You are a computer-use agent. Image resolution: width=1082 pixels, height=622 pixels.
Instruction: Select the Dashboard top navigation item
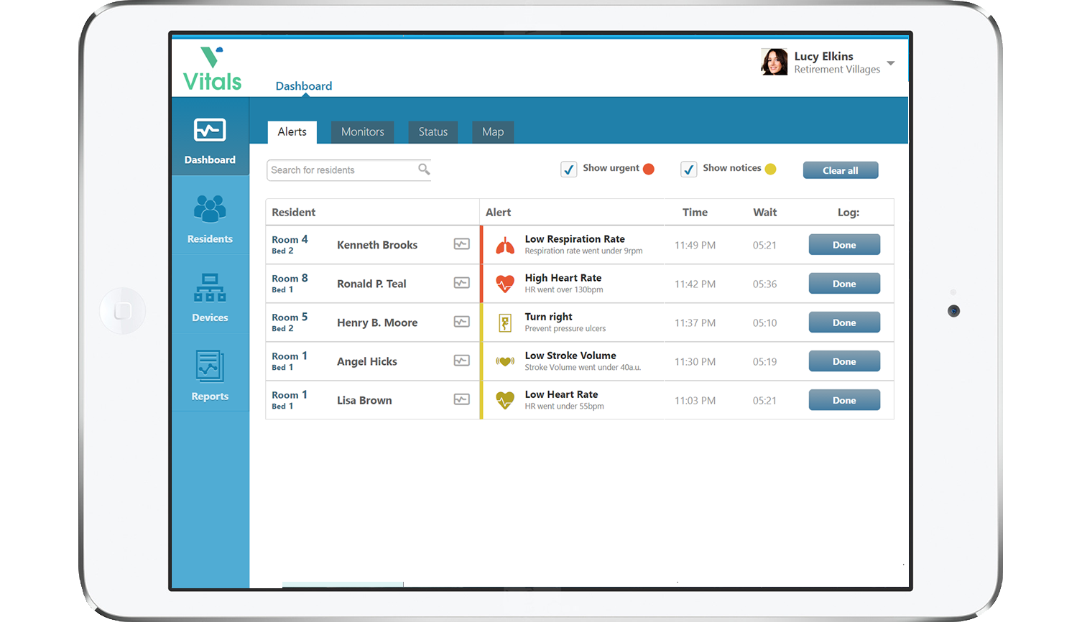click(304, 86)
